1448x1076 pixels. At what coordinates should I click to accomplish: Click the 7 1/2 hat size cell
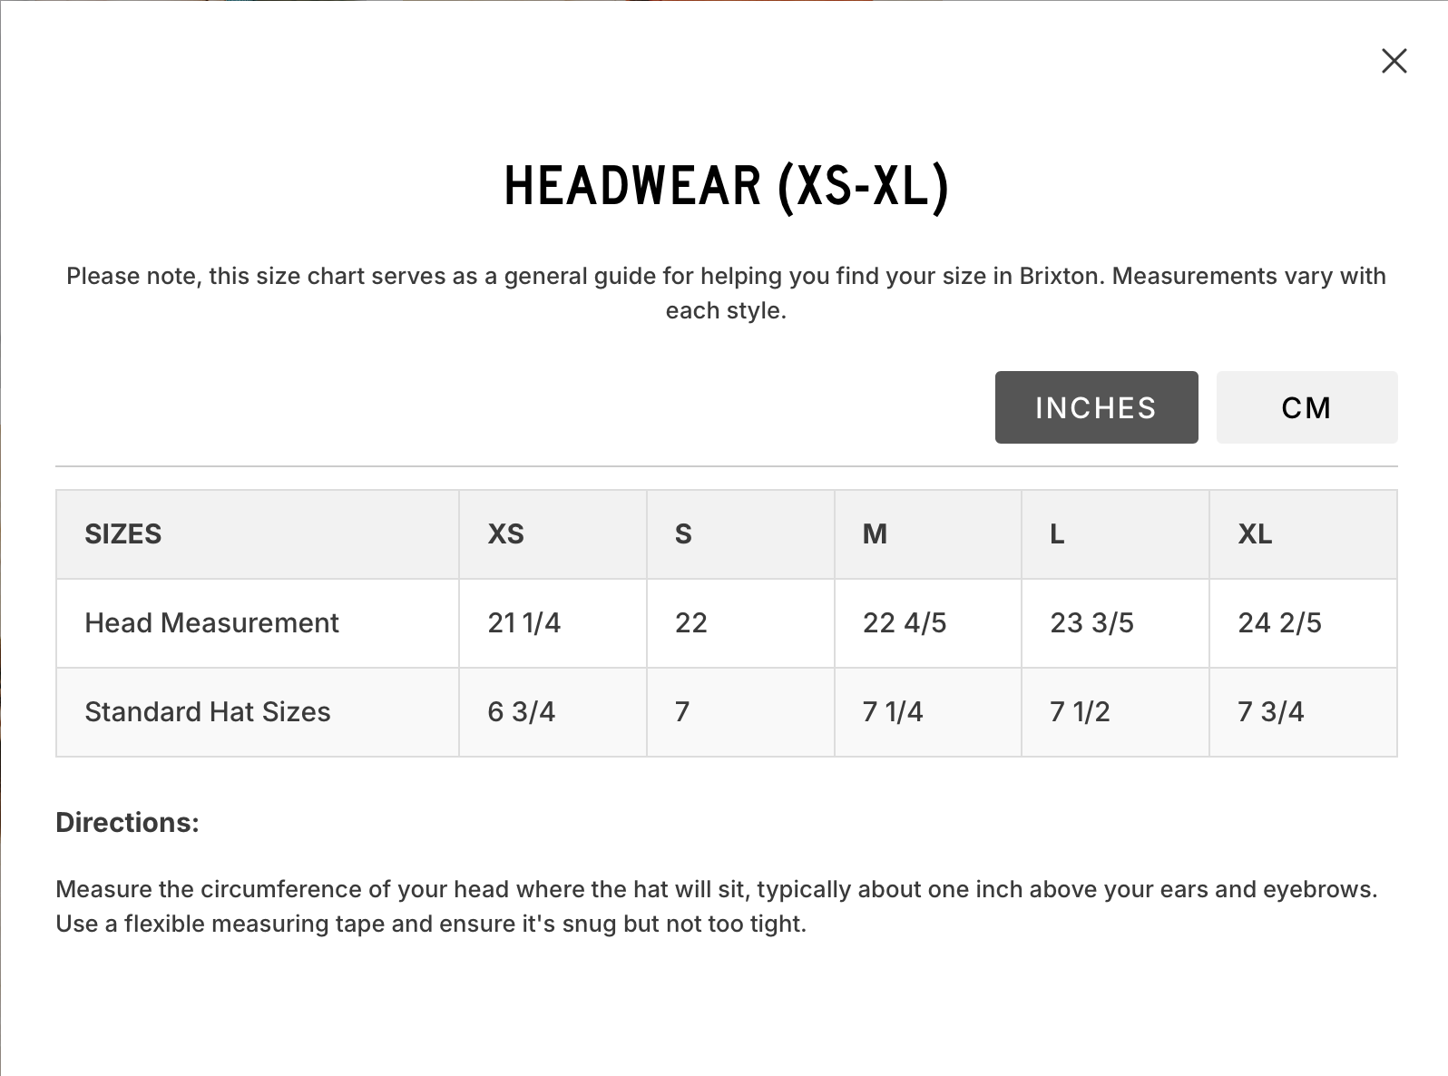pos(1080,712)
